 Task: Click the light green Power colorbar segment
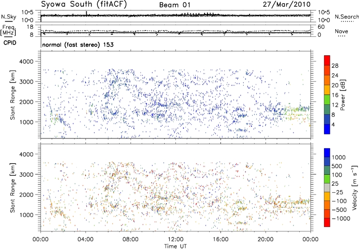tap(327, 100)
